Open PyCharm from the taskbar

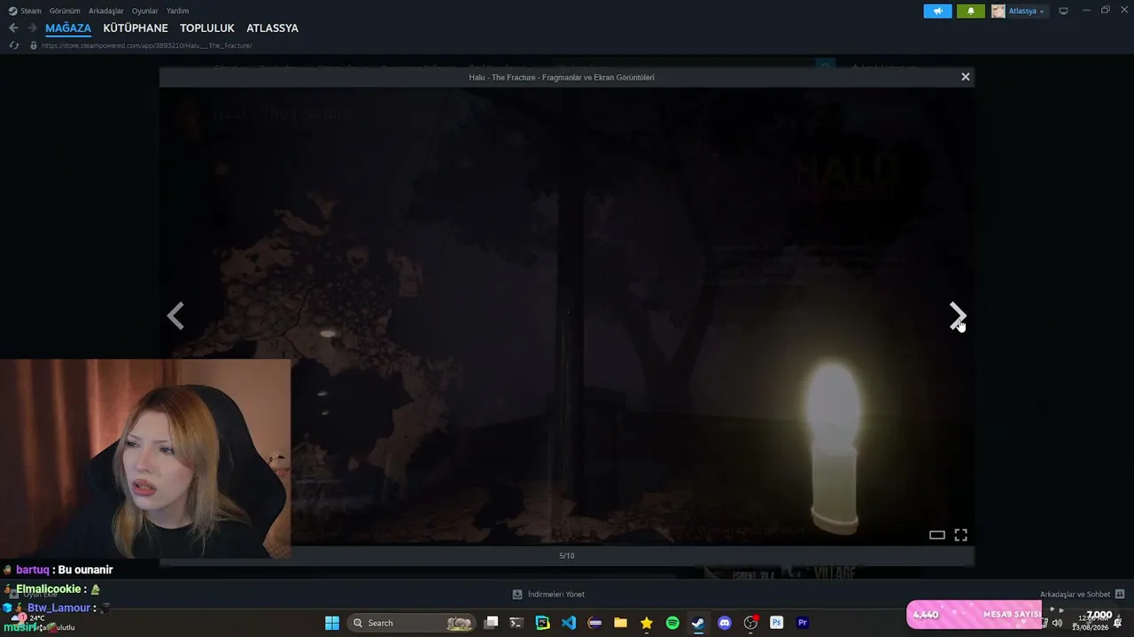coord(542,623)
